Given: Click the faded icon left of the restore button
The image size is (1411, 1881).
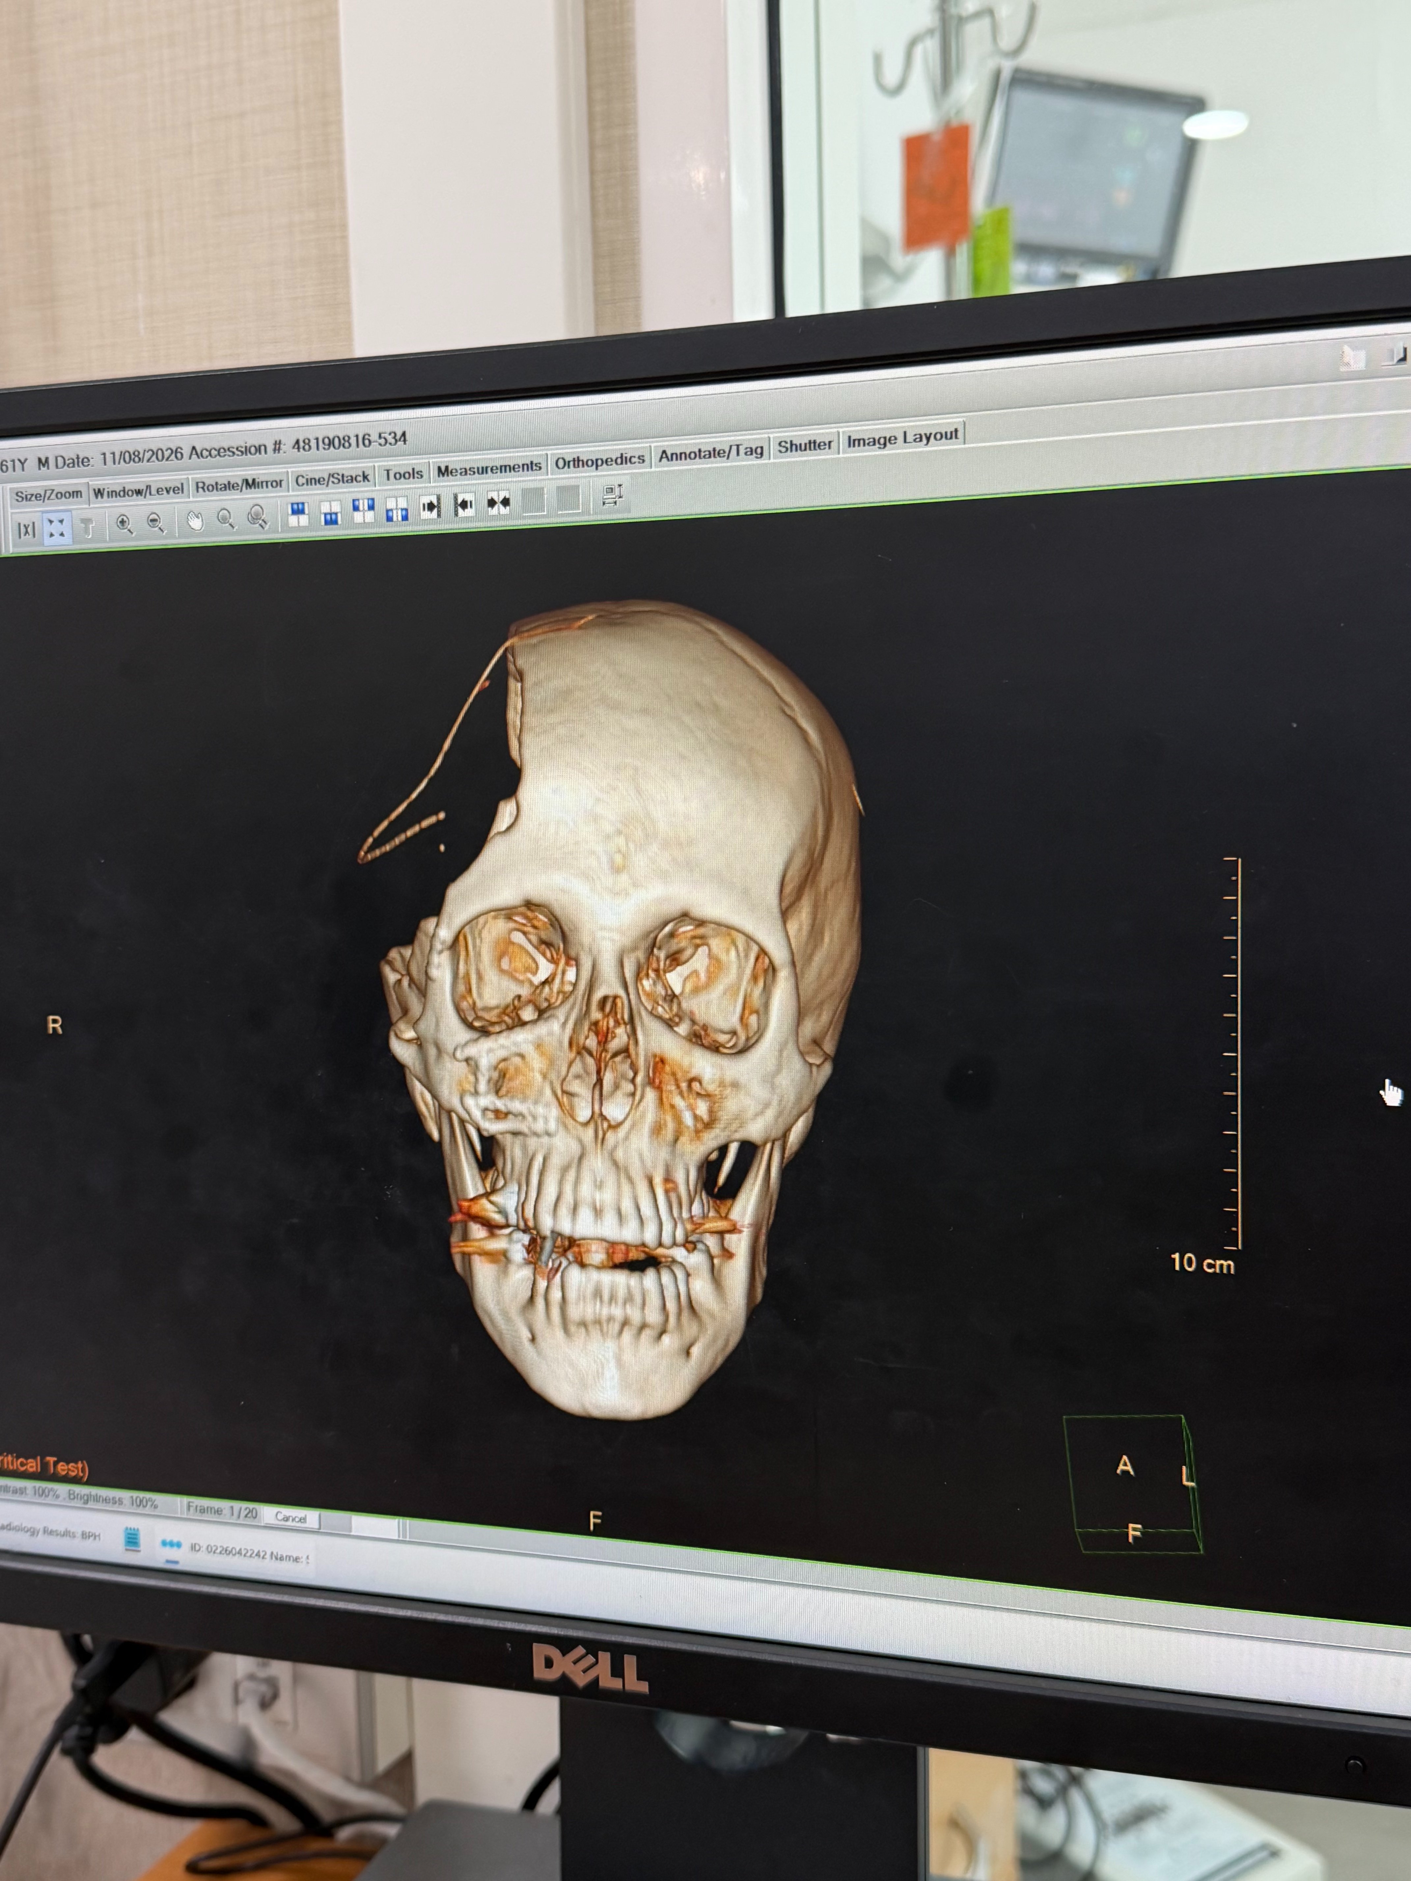Looking at the screenshot, I should (x=1352, y=357).
